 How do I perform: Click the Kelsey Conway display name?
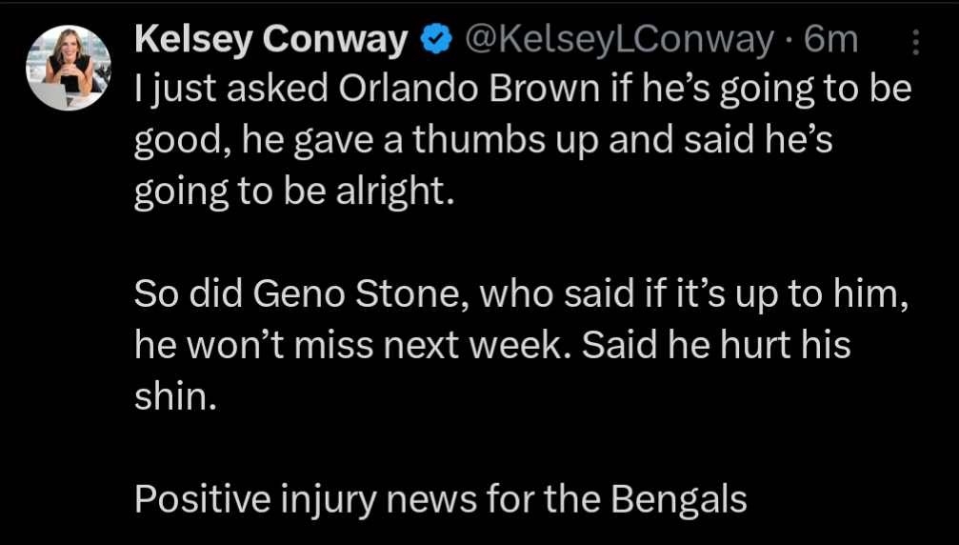coord(271,41)
